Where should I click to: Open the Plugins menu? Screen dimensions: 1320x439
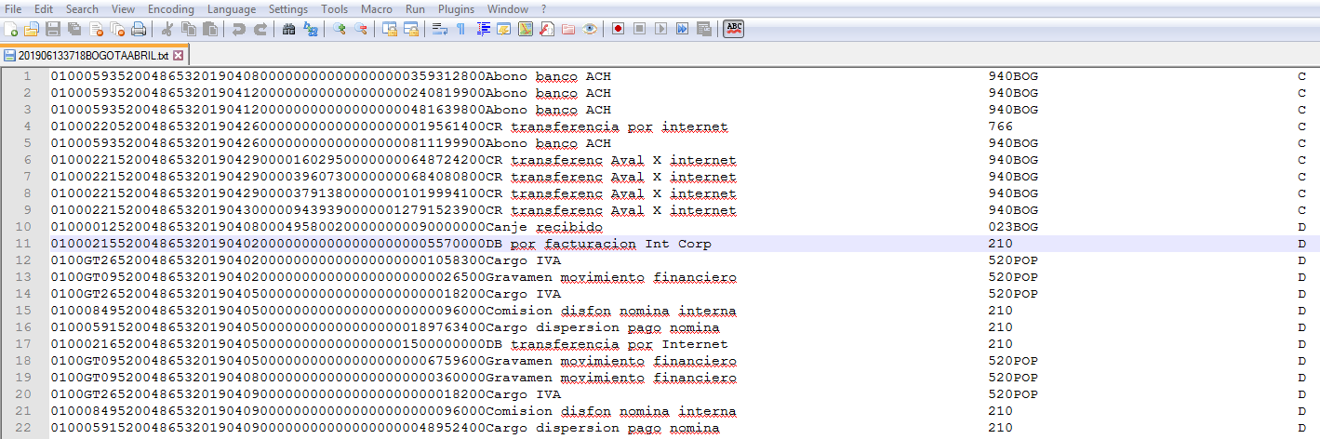click(x=456, y=8)
